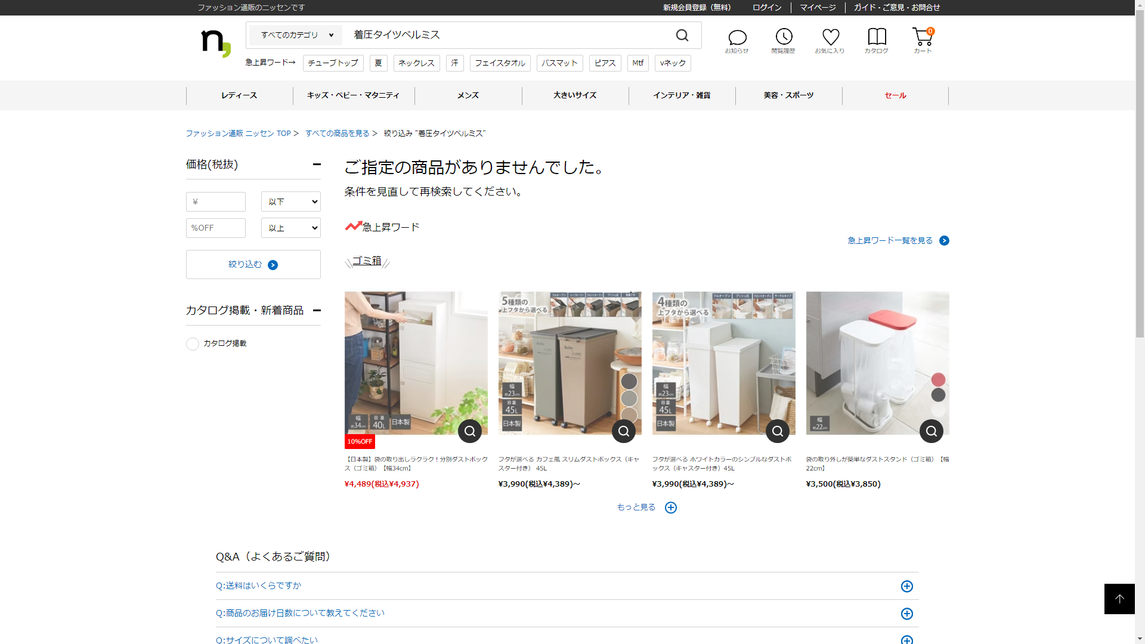Open the セール navigation tab
The image size is (1145, 644).
(895, 95)
